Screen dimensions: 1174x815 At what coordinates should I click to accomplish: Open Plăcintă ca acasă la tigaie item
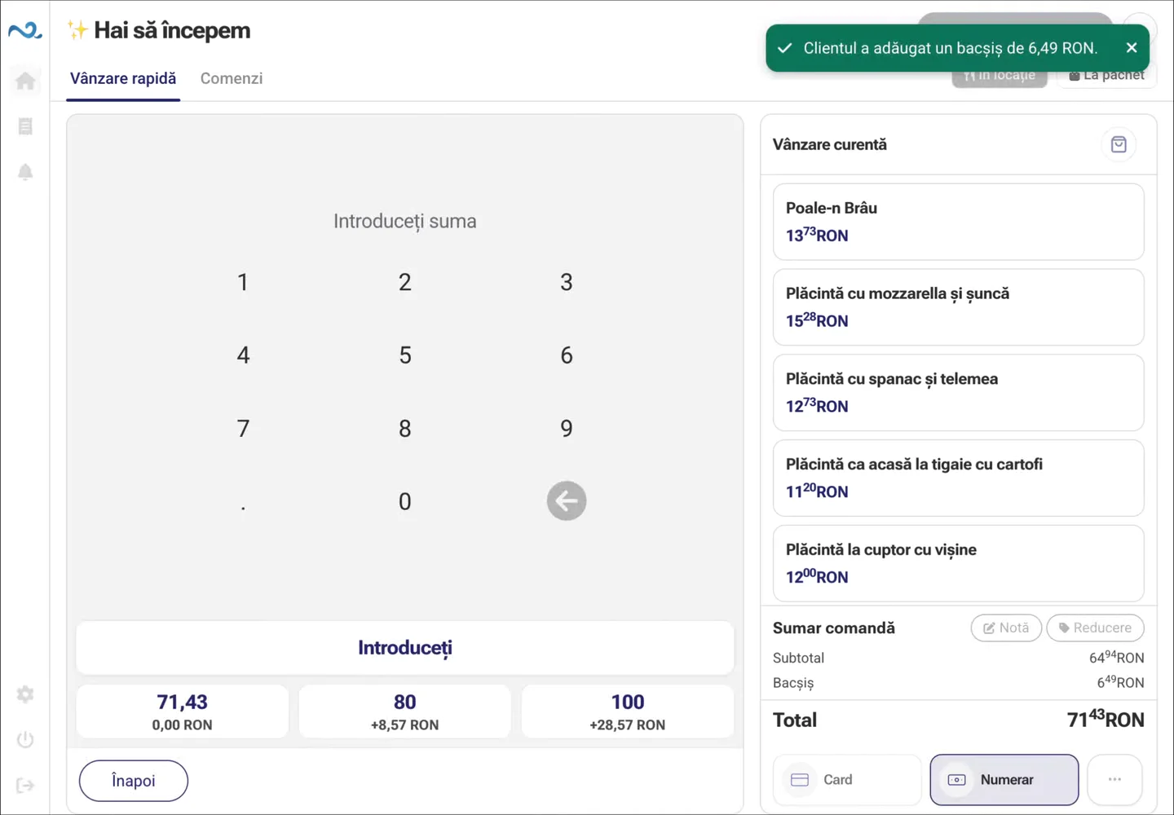tap(959, 478)
